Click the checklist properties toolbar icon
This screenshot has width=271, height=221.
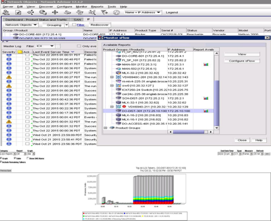(x=18, y=12)
